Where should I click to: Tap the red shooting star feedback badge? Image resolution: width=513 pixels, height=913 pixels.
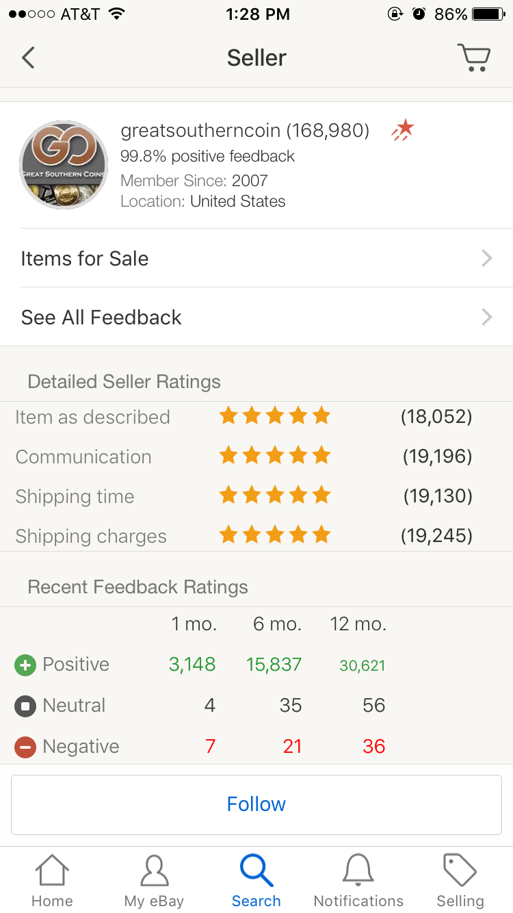403,130
